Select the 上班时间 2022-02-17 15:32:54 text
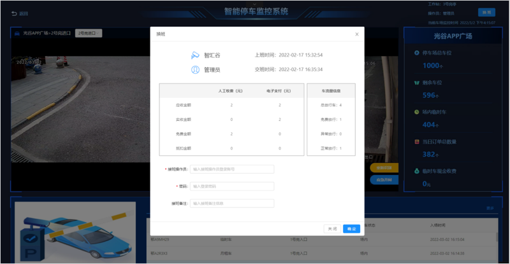 (x=289, y=55)
